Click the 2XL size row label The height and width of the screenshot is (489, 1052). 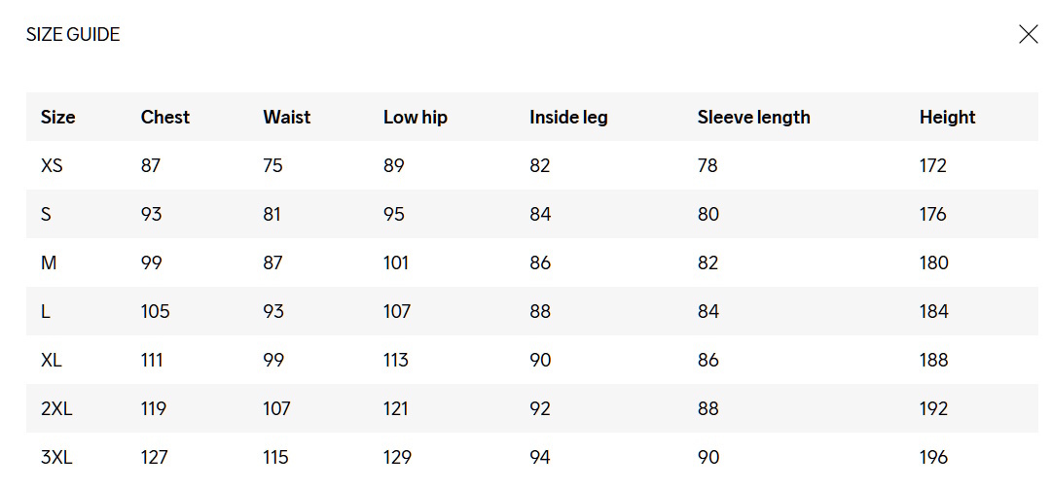56,408
